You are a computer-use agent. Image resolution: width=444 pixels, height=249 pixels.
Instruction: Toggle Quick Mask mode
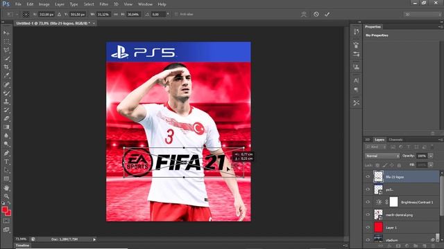pos(6,221)
